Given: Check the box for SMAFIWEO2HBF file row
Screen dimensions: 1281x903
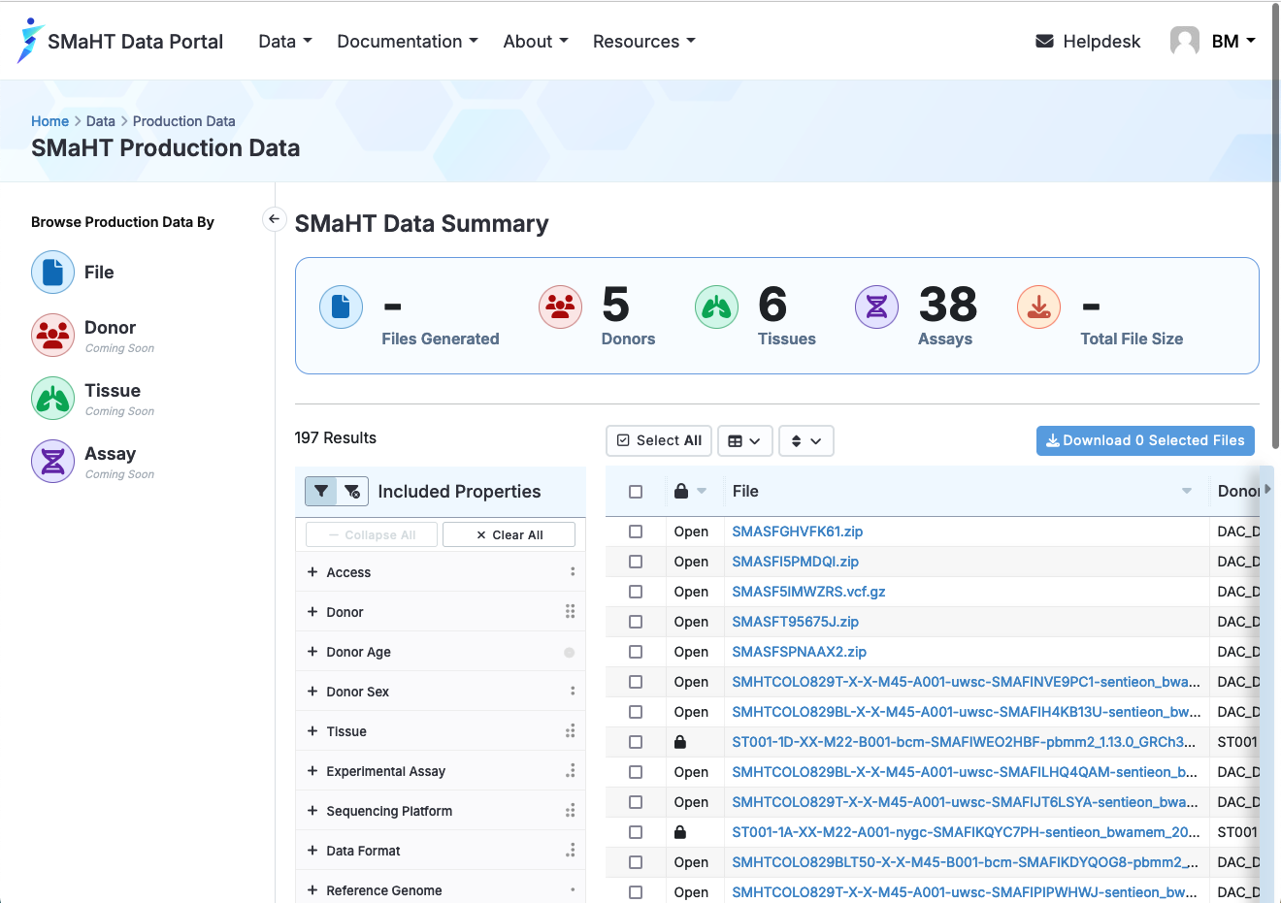Looking at the screenshot, I should pyautogui.click(x=636, y=742).
